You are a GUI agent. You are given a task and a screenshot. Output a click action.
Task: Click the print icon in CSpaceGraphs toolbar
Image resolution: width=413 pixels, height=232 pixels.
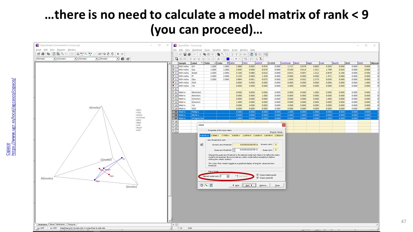click(43, 54)
